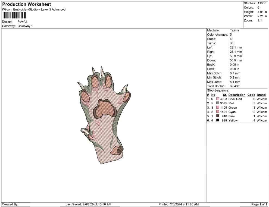This screenshot has width=269, height=207.
Task: Click the swatch for thread 910 Blue
Action: tap(218, 116)
